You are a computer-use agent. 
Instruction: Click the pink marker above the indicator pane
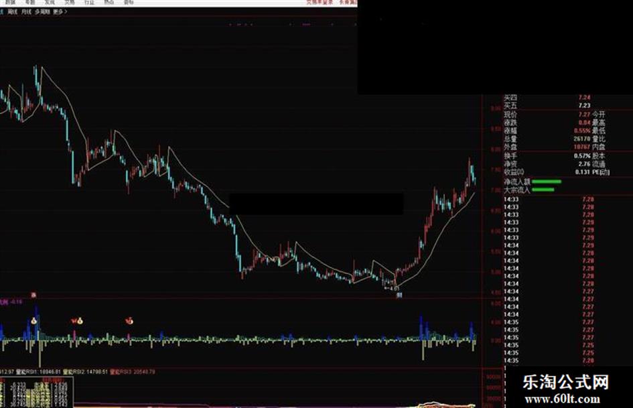point(33,295)
